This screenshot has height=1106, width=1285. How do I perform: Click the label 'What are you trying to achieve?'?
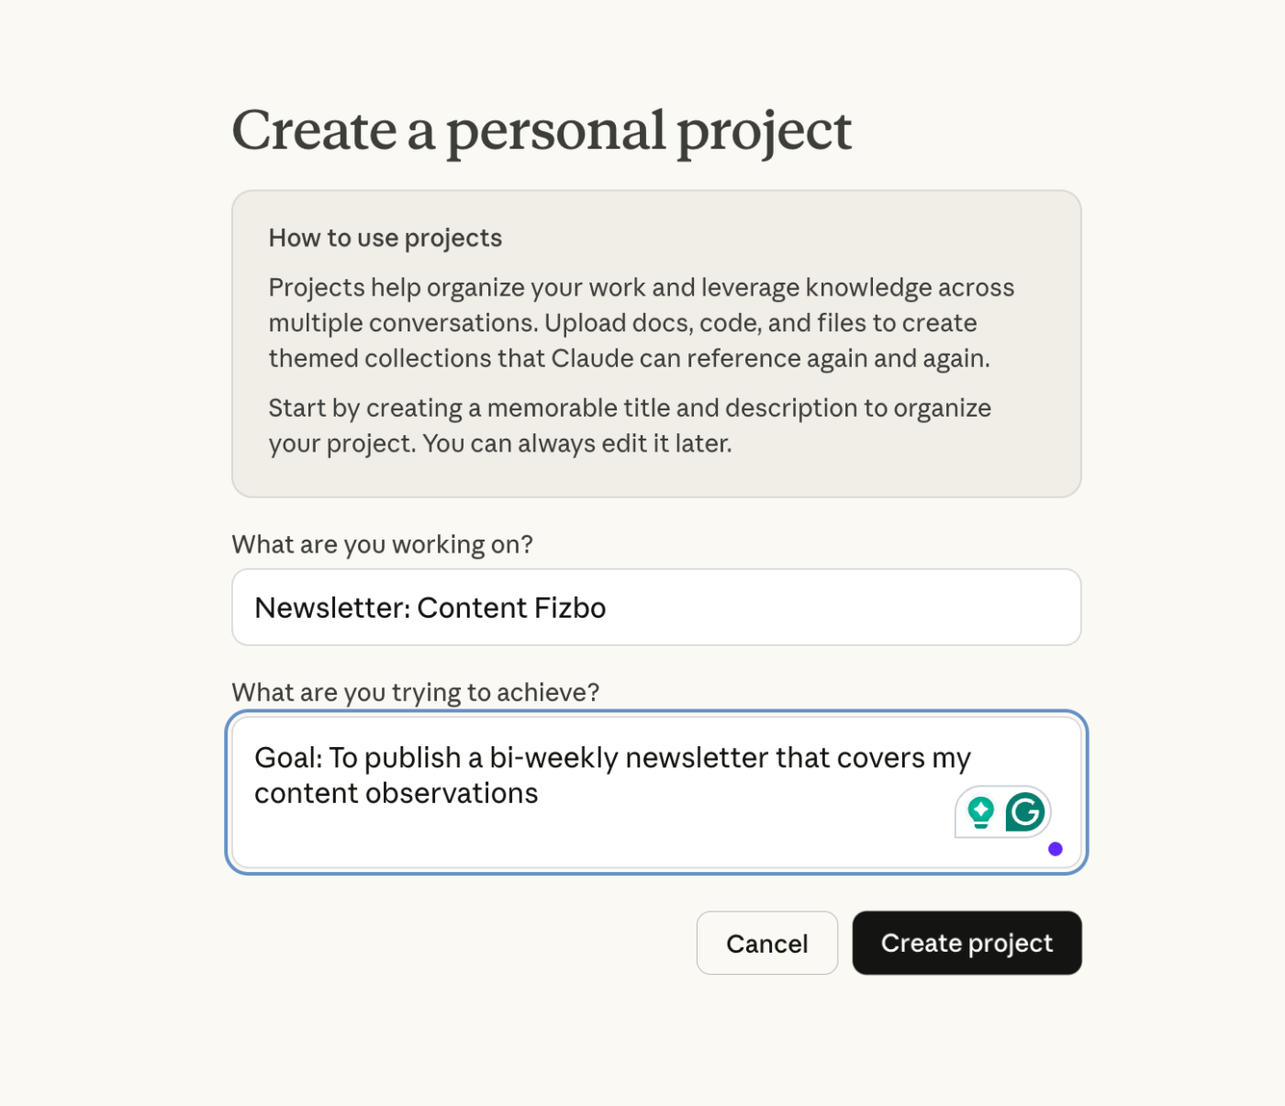(415, 692)
